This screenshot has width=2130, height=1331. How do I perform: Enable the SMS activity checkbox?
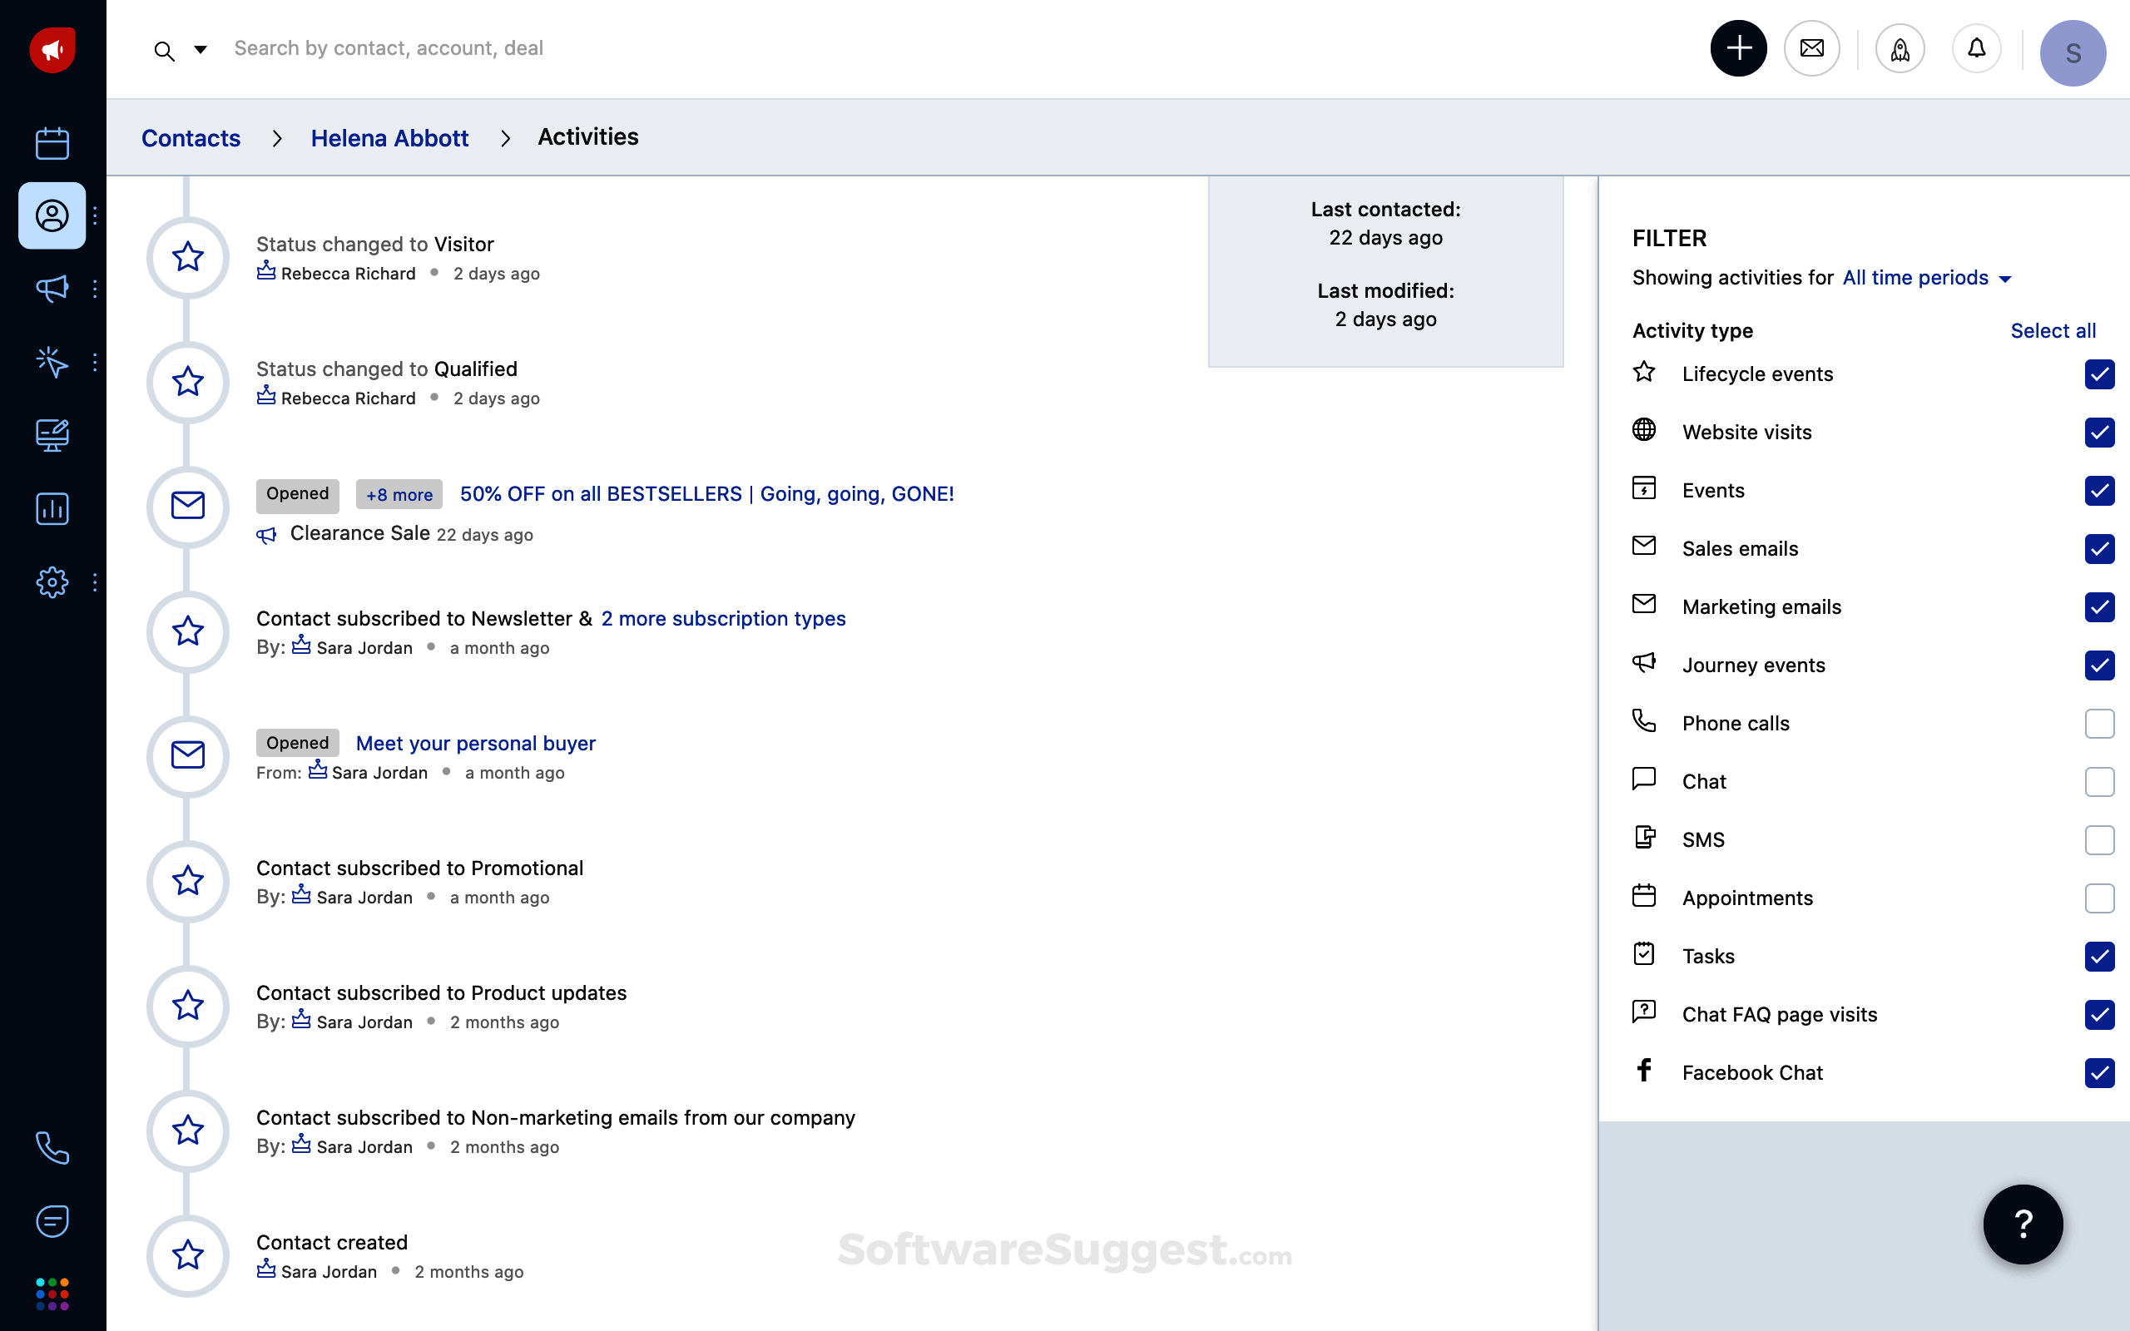pos(2098,840)
